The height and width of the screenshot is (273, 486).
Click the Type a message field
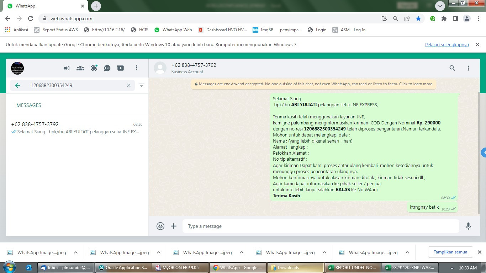(x=321, y=226)
